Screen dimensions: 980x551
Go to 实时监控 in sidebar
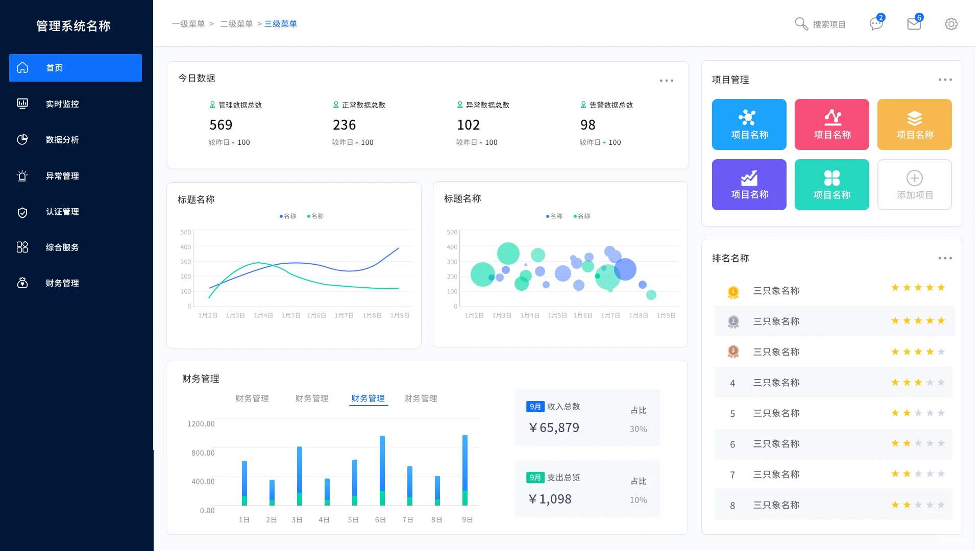pos(62,104)
